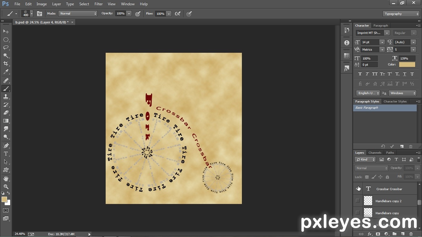Open the font size dropdown
Screen dimensions: 422x237
[382, 42]
